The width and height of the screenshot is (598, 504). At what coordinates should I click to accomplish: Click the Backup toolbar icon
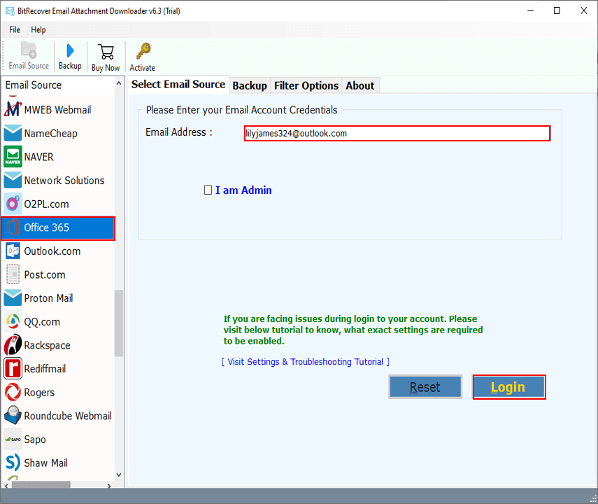coord(70,56)
